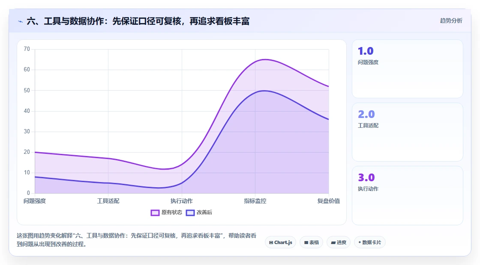Click the 0 y-axis value
This screenshot has width=480, height=265.
tap(28, 193)
